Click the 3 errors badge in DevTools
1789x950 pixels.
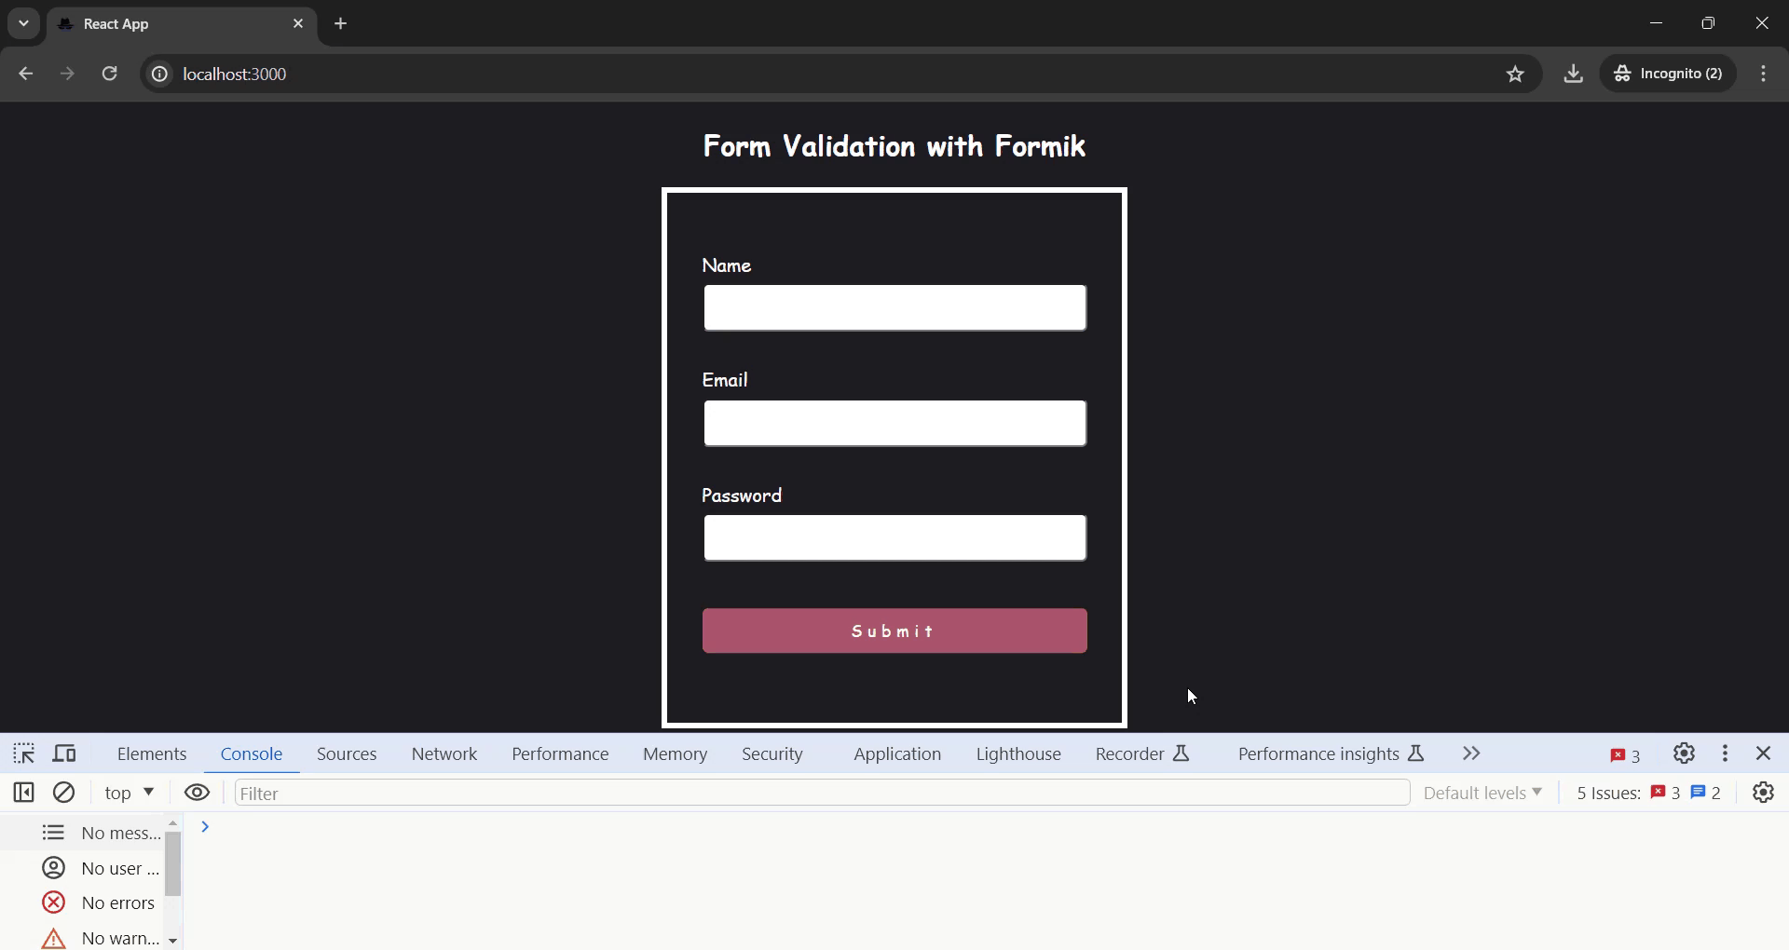click(x=1625, y=755)
